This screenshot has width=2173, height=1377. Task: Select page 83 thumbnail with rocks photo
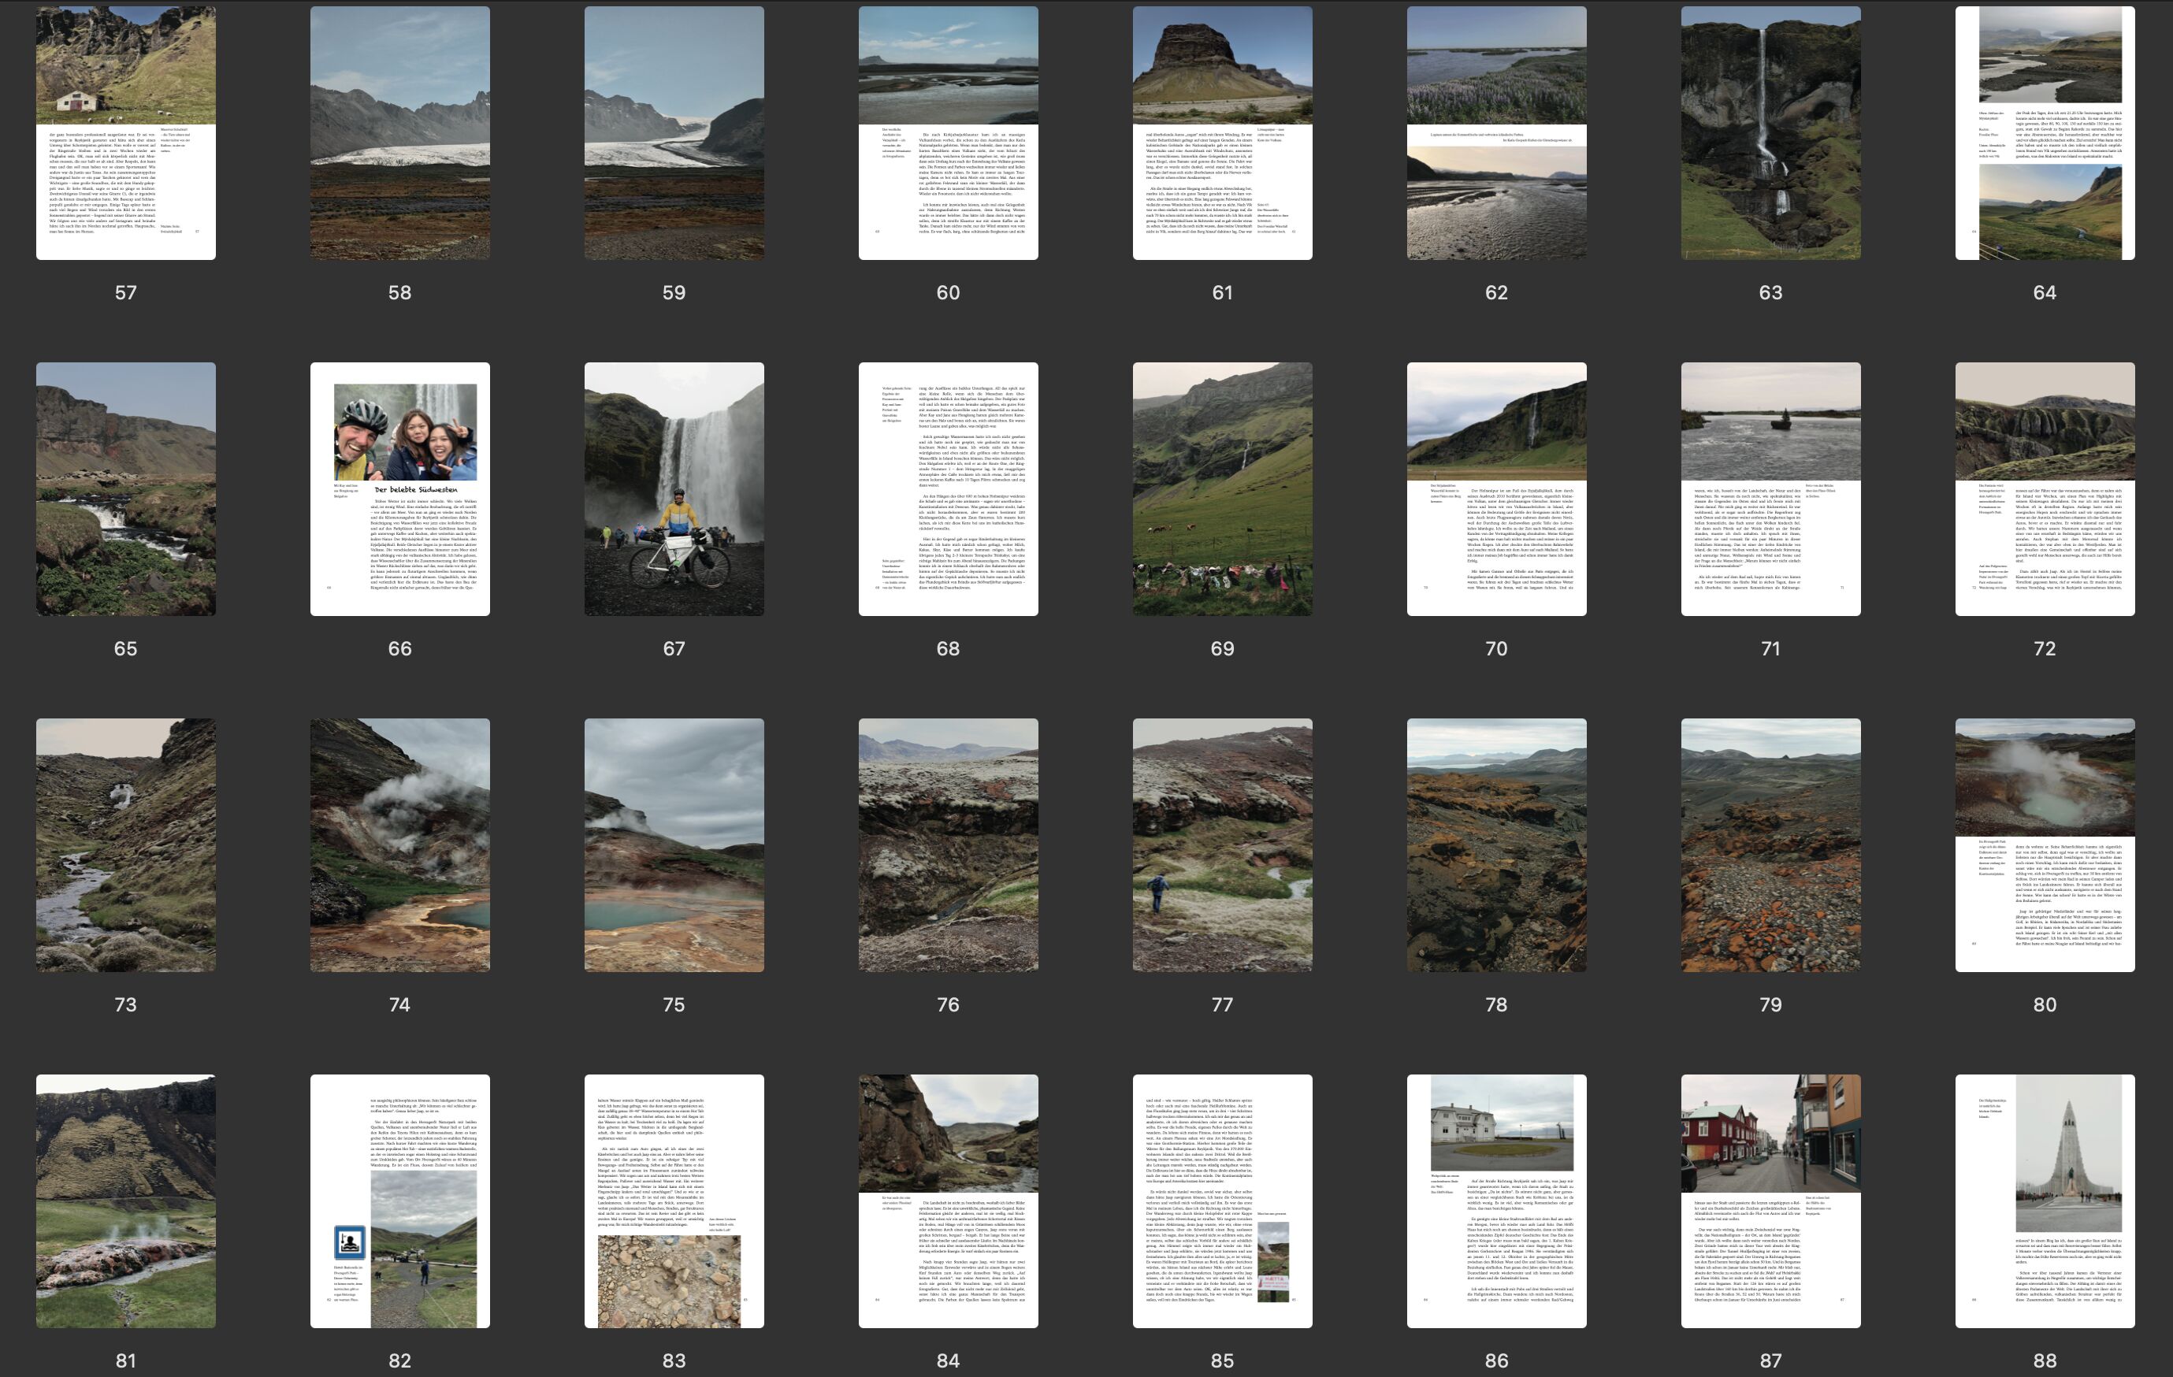pyautogui.click(x=674, y=1201)
